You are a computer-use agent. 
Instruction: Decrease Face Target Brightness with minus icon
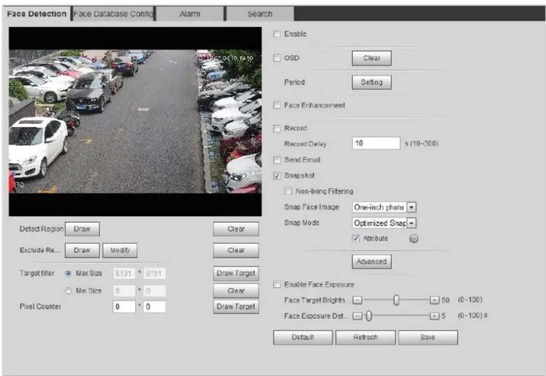point(357,300)
